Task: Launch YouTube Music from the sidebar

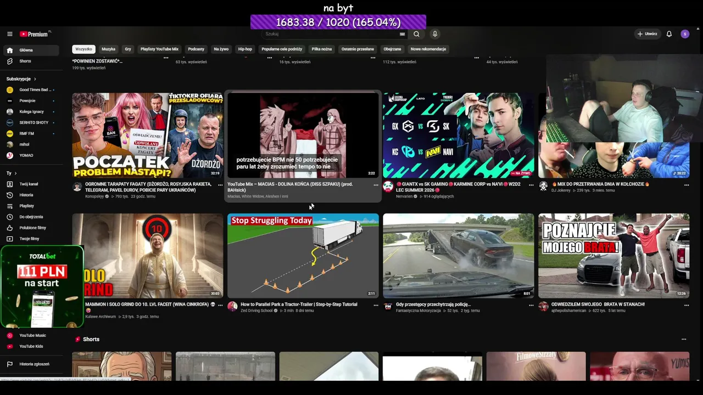Action: (31, 335)
